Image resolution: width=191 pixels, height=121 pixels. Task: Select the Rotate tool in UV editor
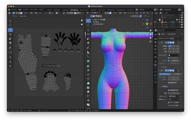(10, 34)
